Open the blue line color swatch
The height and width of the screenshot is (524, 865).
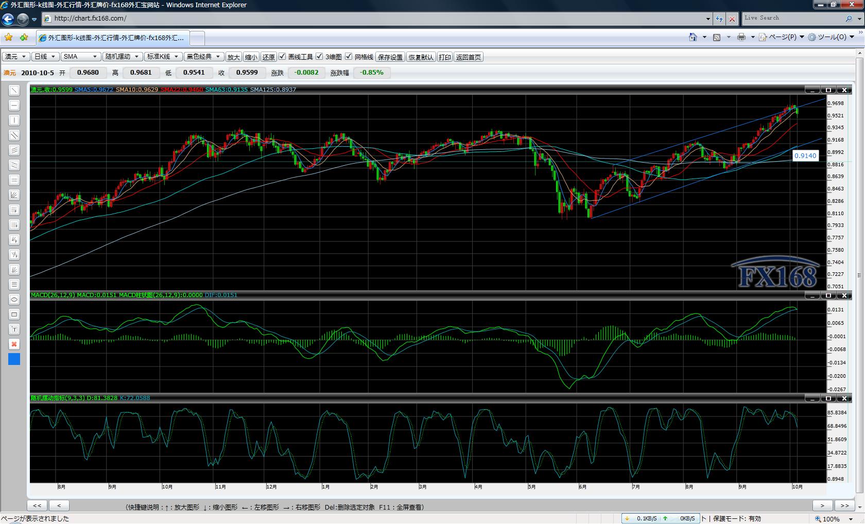tap(14, 359)
